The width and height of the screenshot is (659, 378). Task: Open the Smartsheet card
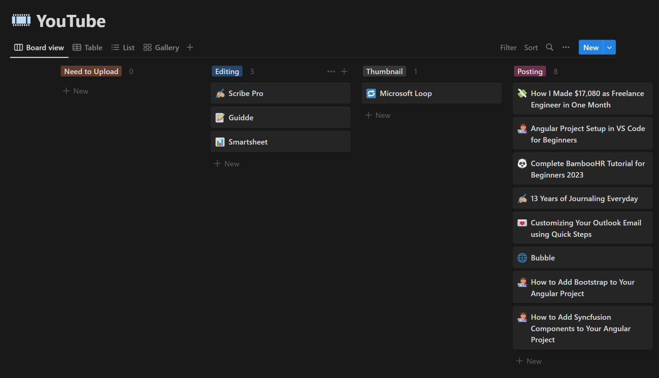coord(281,142)
